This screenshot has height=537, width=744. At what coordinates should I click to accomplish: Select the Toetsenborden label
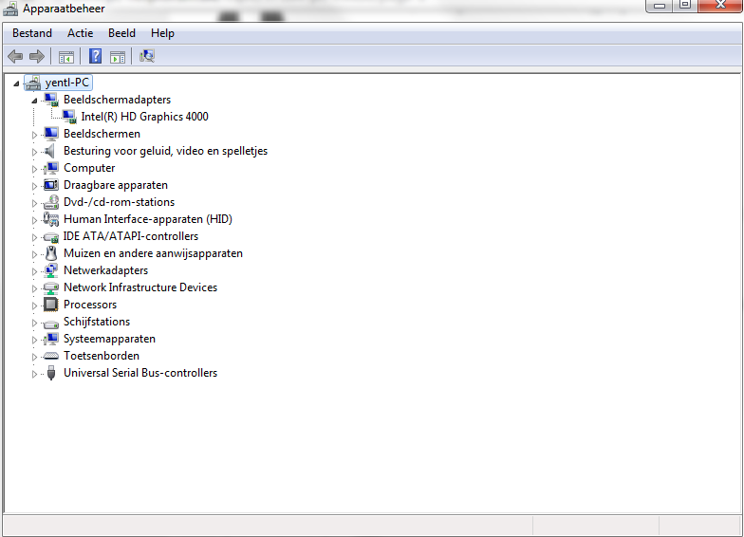102,356
